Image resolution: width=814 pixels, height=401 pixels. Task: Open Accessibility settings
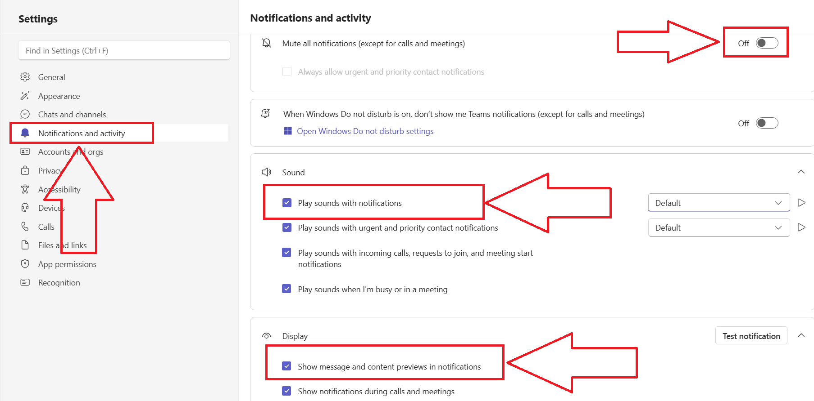(x=59, y=189)
